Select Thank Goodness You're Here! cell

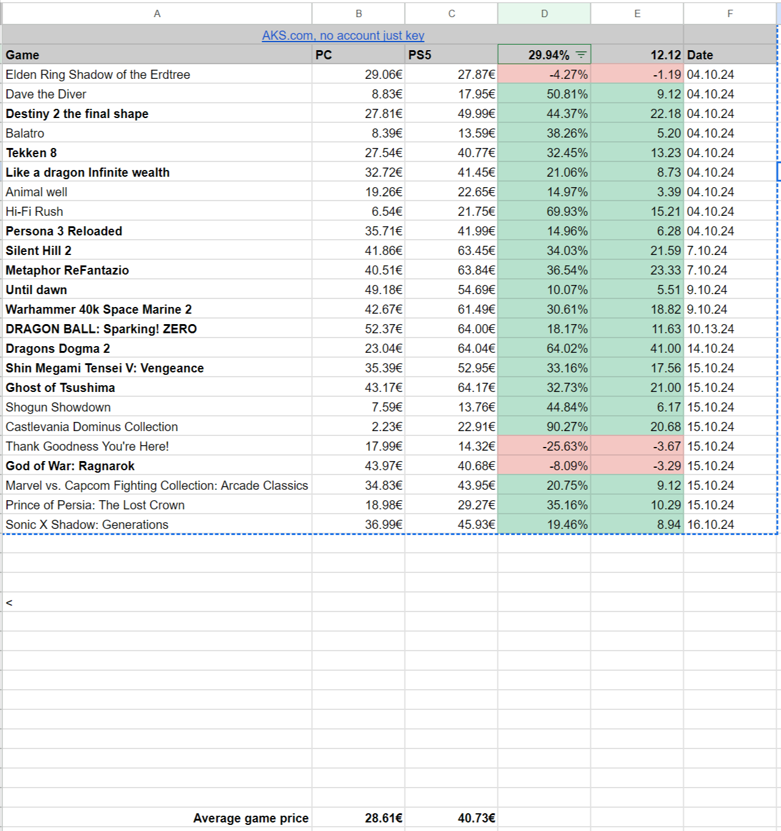tap(157, 446)
